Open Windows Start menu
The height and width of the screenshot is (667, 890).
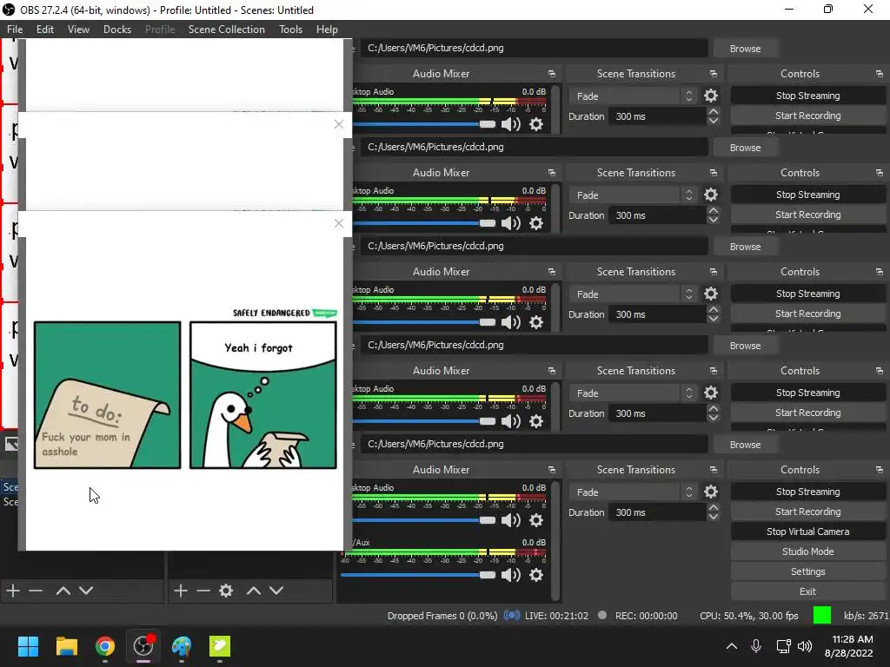(x=28, y=646)
